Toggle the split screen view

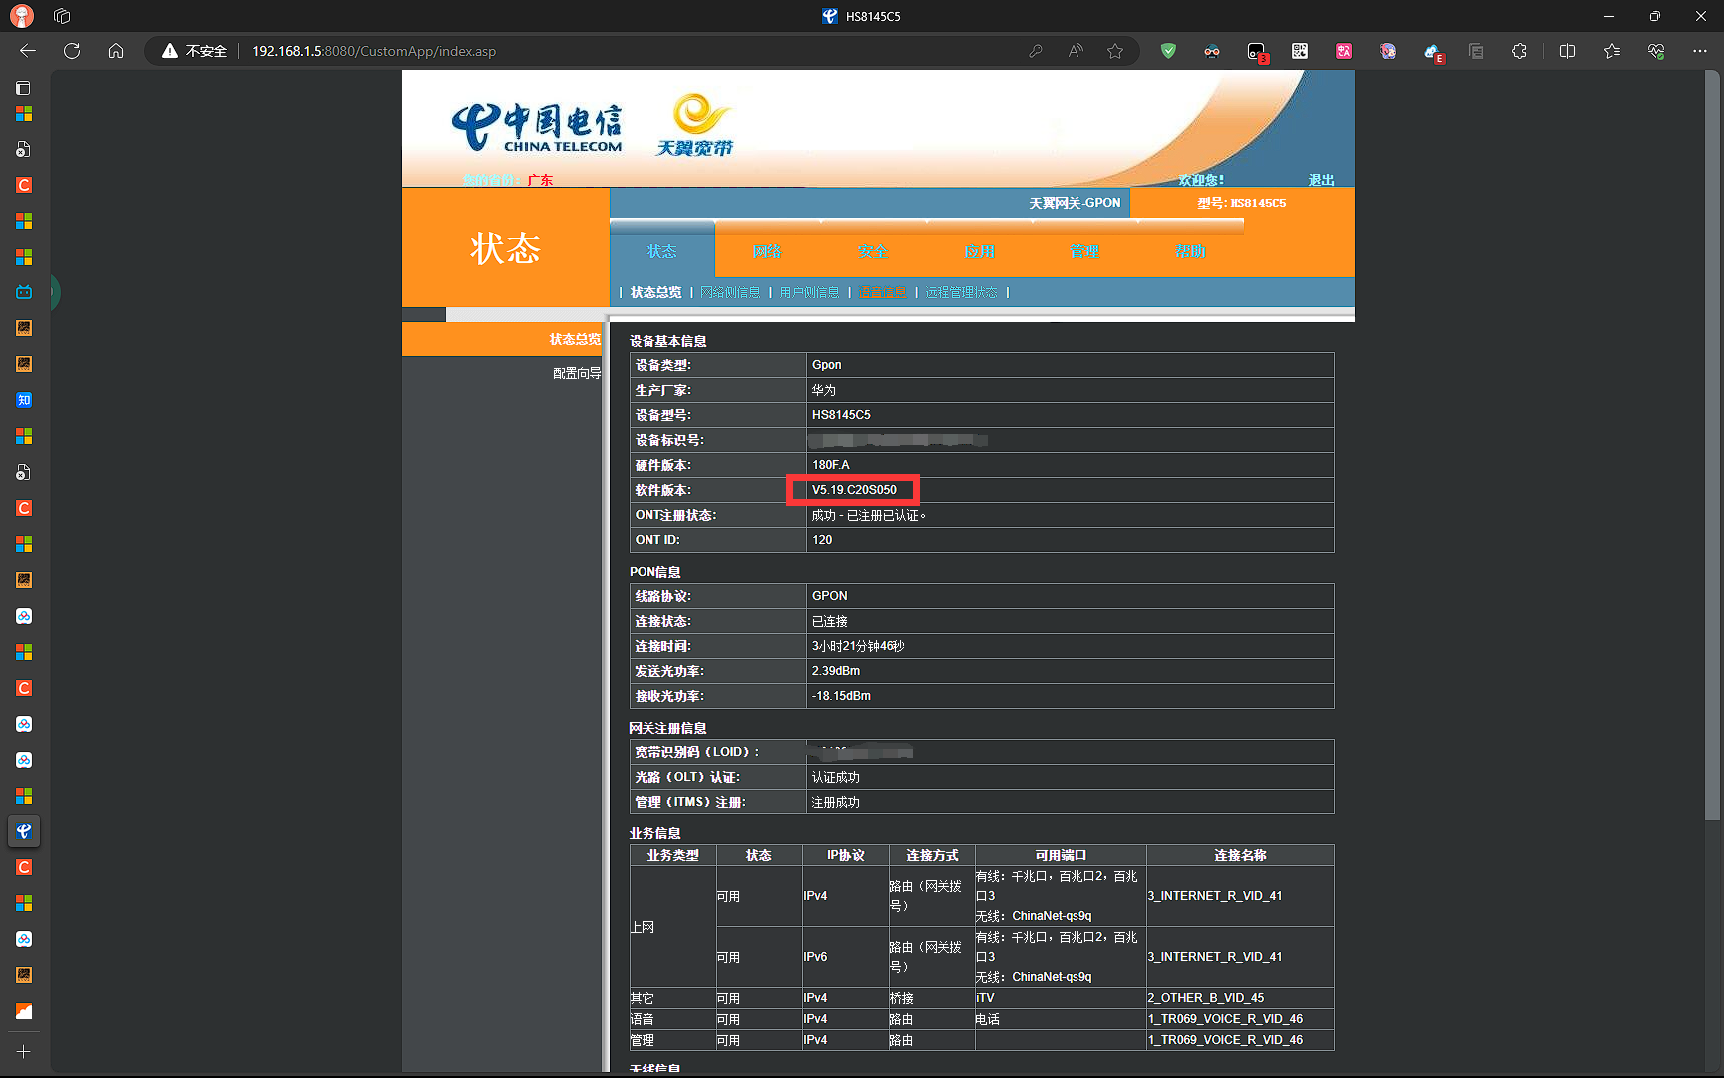[x=1567, y=51]
